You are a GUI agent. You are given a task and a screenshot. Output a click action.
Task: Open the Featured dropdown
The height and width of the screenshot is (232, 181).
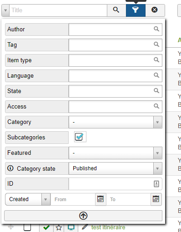pyautogui.click(x=116, y=153)
